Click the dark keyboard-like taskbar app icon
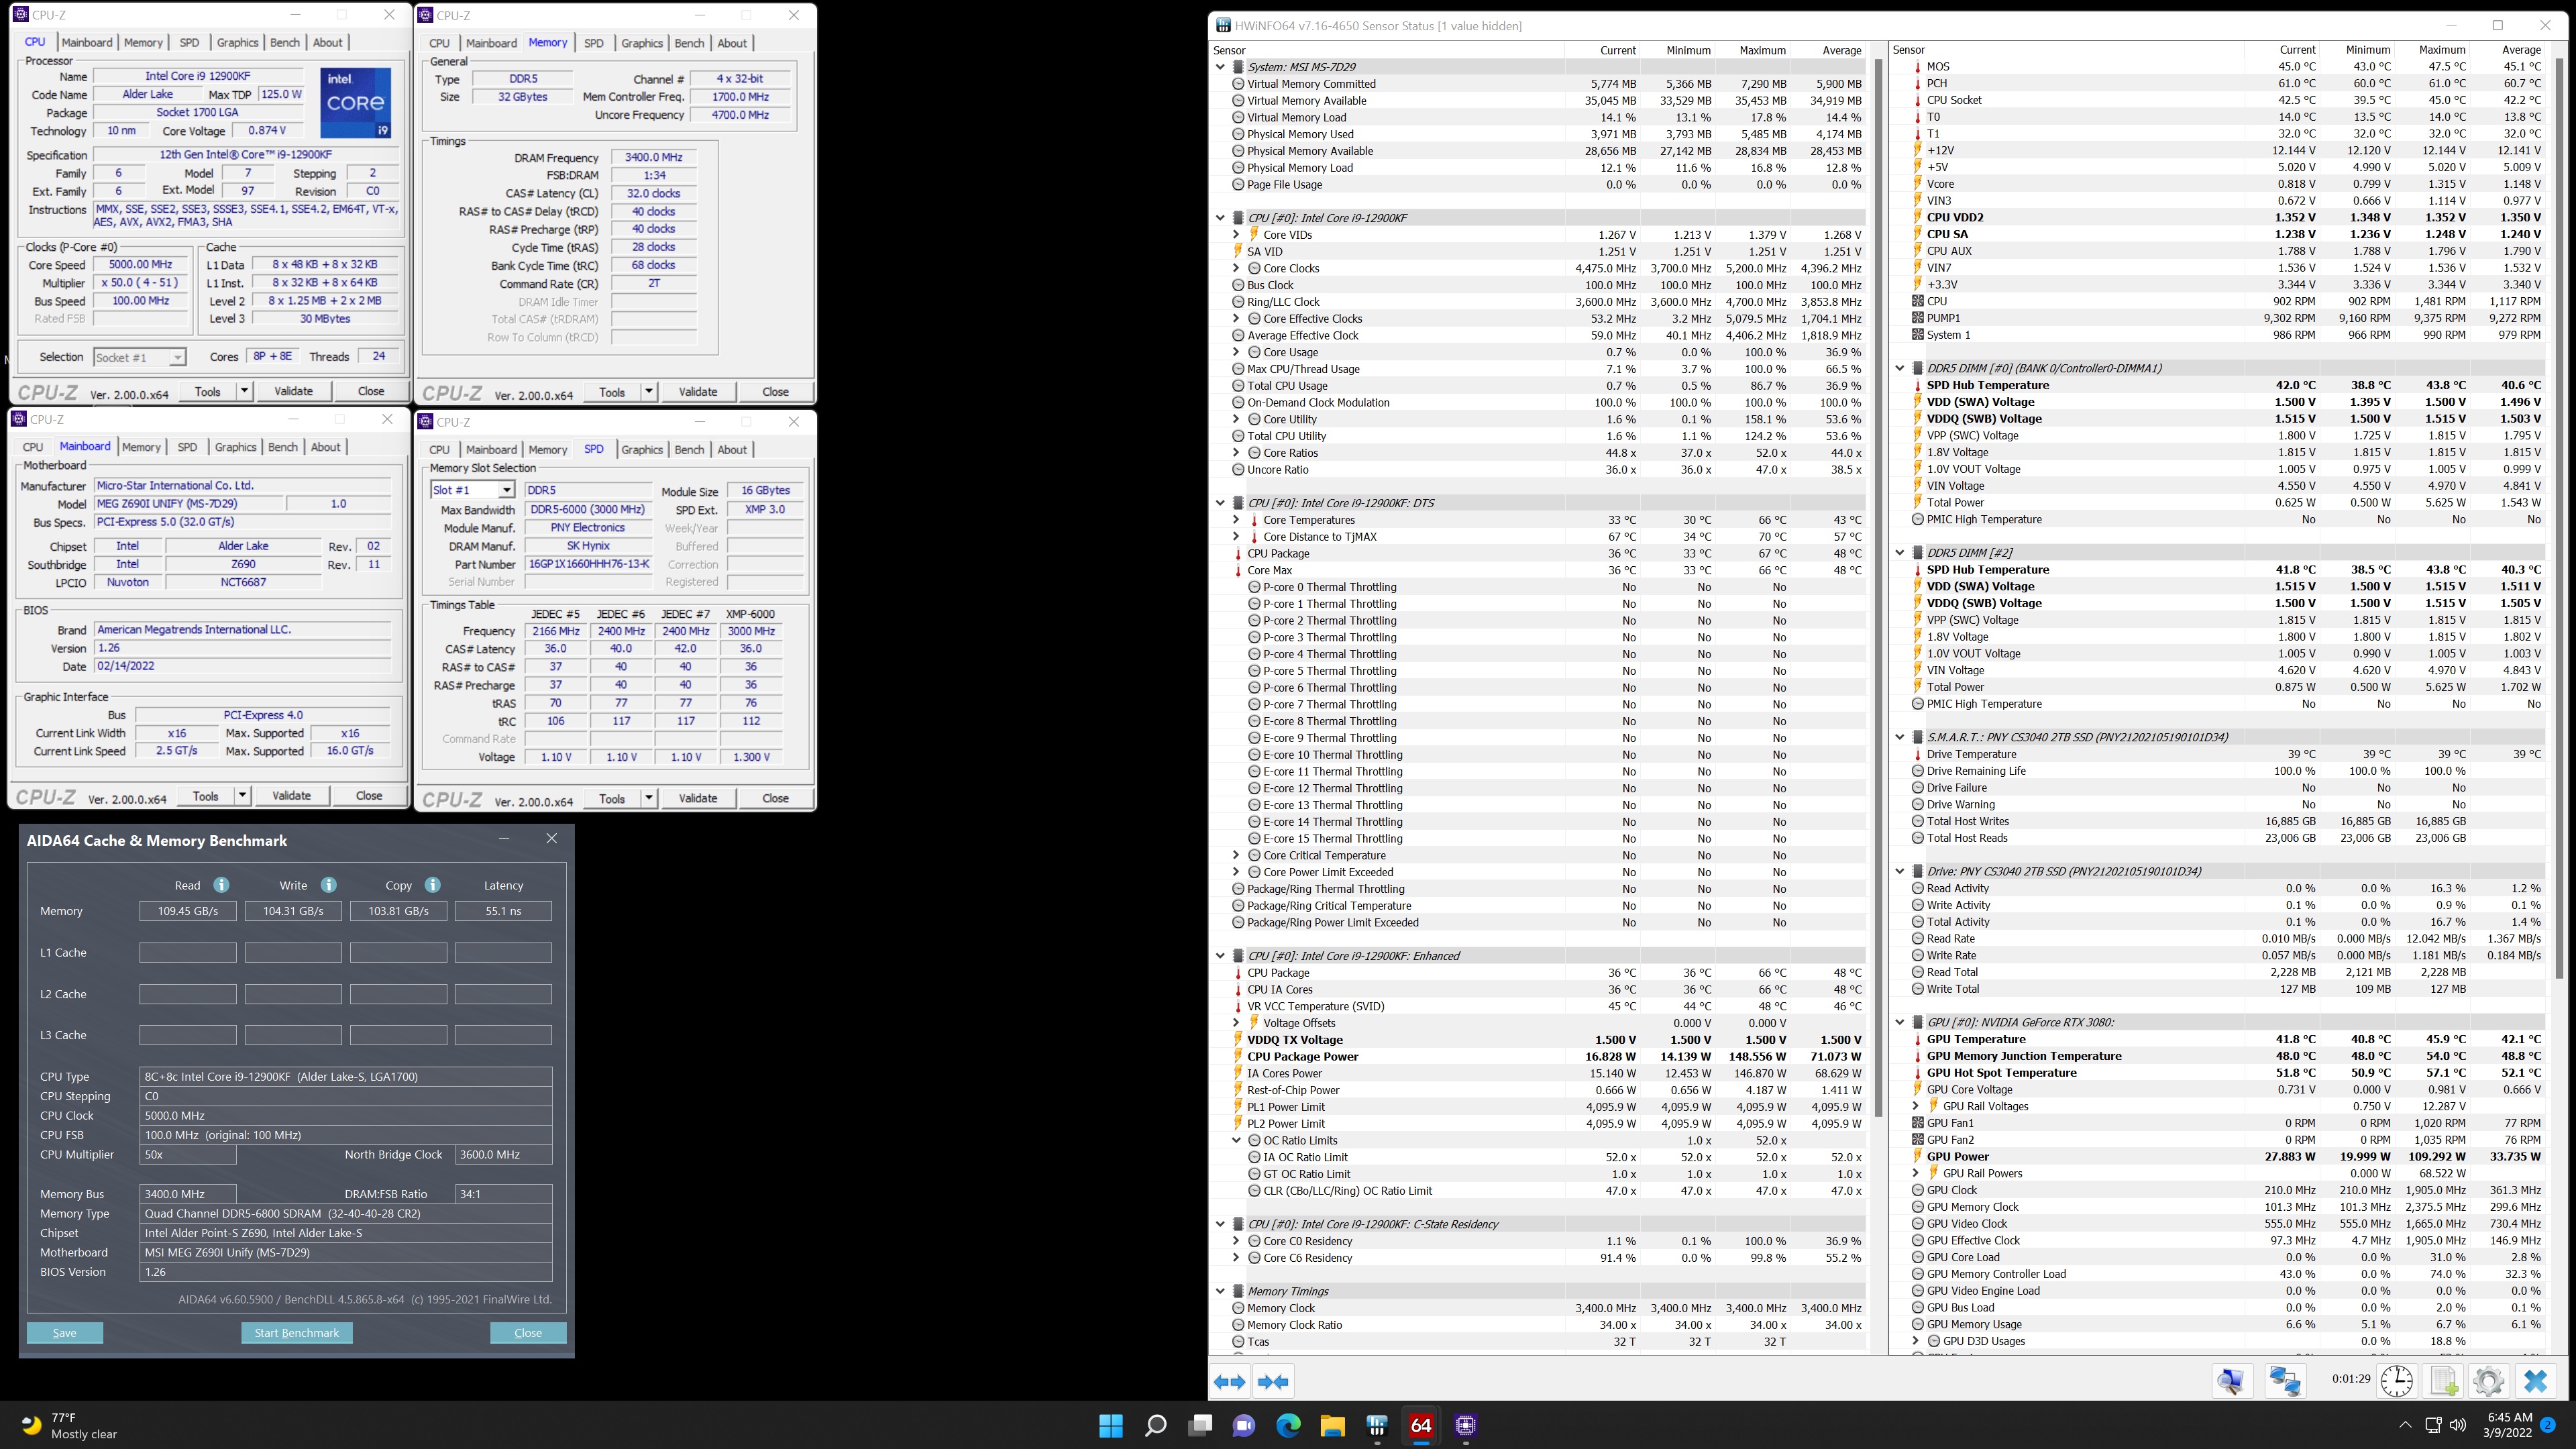Image resolution: width=2576 pixels, height=1449 pixels. pyautogui.click(x=1377, y=1425)
